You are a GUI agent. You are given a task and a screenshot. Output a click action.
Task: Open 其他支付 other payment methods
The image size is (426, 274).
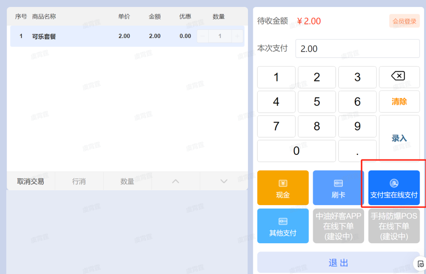pyautogui.click(x=283, y=226)
